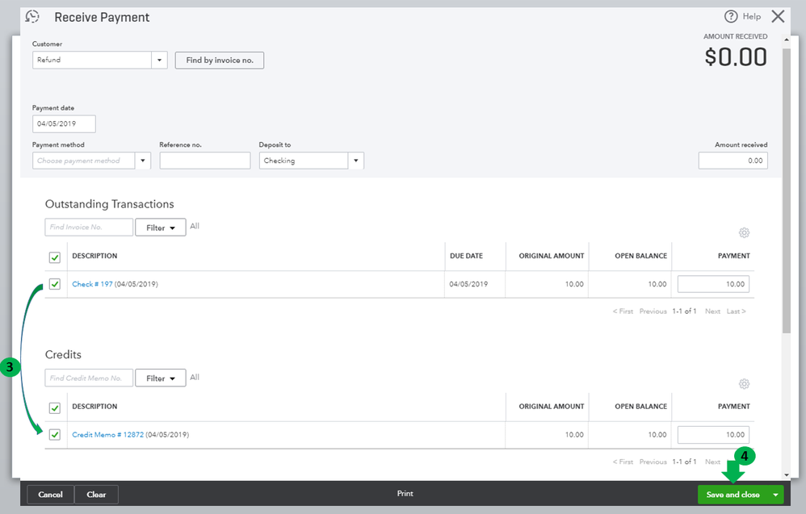This screenshot has height=514, width=806.
Task: Open the Payment method dropdown
Action: (144, 161)
